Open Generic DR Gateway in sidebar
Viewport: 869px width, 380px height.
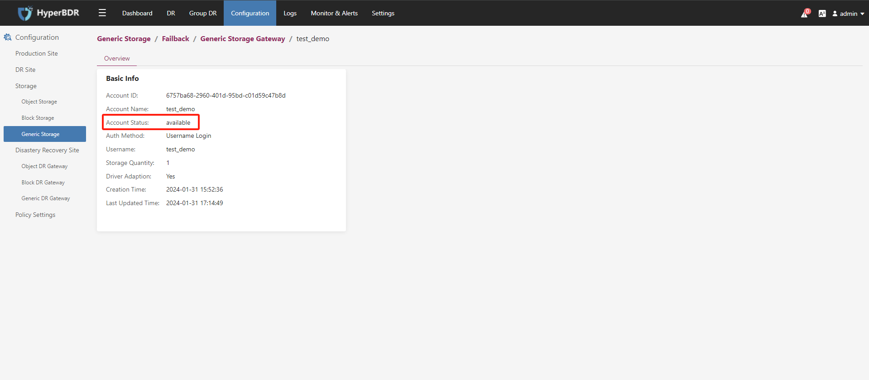coord(46,198)
